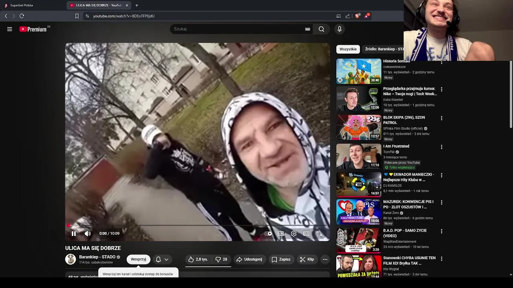Viewport: 513px width, 288px height.
Task: Open options menu for EKWADOR MANIECZKI video
Action: 442,175
